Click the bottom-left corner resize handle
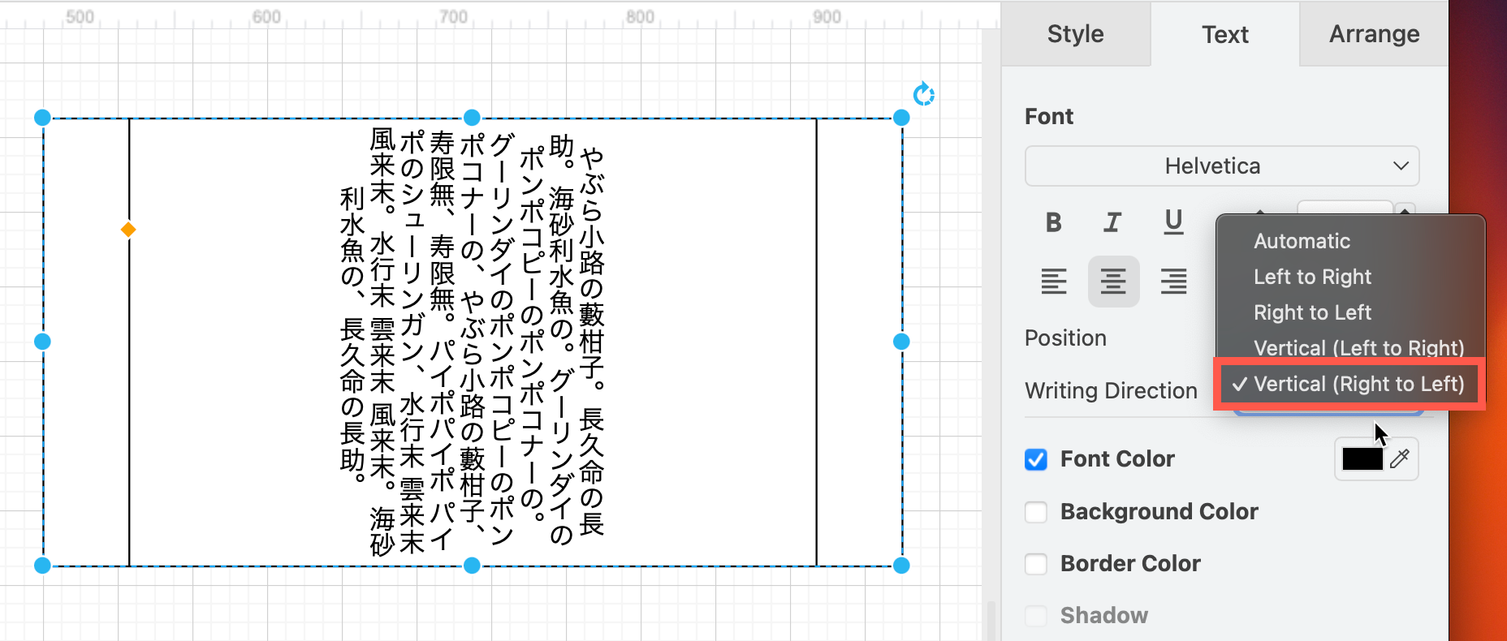Screen dimensions: 1507x641 (x=42, y=566)
